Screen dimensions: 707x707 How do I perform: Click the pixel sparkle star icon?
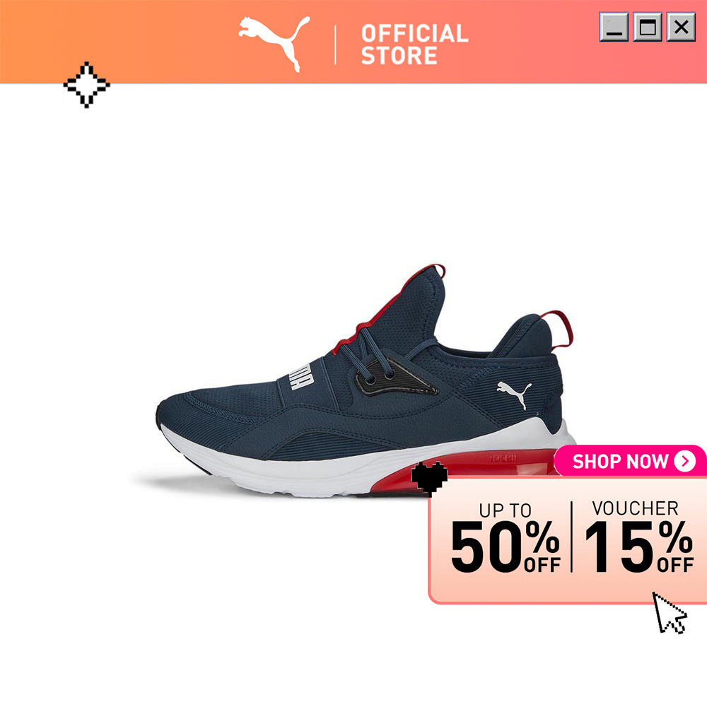[x=86, y=85]
